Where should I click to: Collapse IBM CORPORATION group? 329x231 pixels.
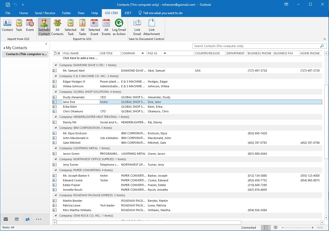[x=55, y=128]
